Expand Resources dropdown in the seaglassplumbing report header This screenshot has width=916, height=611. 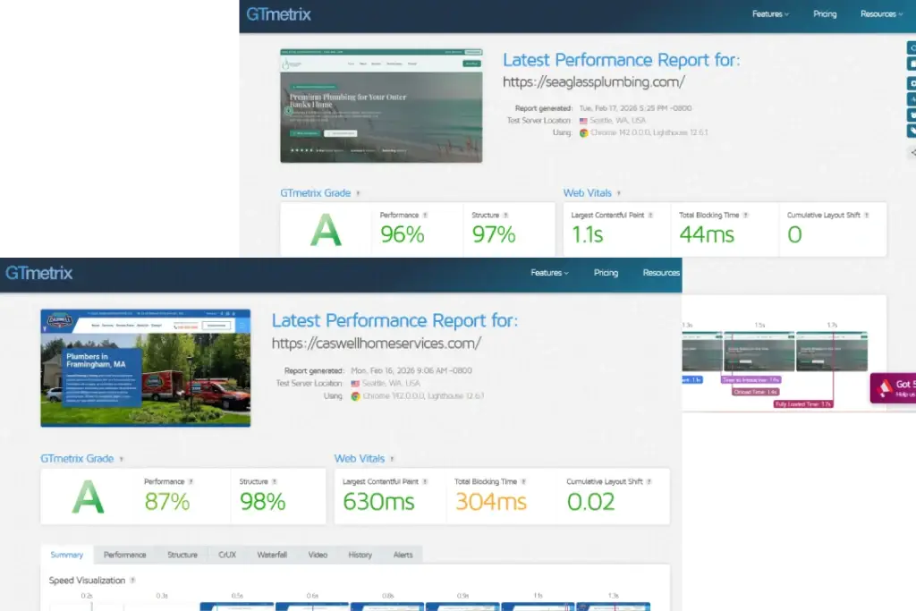tap(881, 14)
